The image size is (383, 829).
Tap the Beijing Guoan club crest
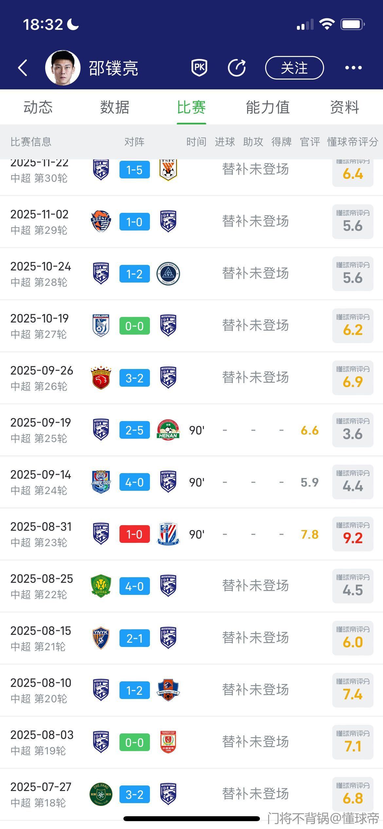(x=101, y=586)
